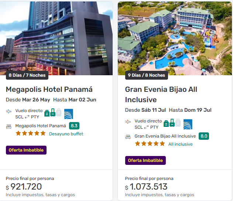Screen dimensions: 233x201
Task: Click Oferta Imbatible tag on Gran Evenia card
Action: [x=145, y=160]
